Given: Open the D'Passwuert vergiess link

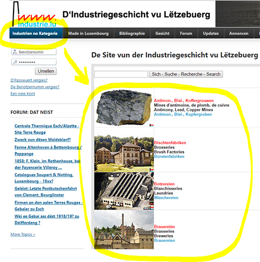Looking at the screenshot, I should tap(29, 80).
